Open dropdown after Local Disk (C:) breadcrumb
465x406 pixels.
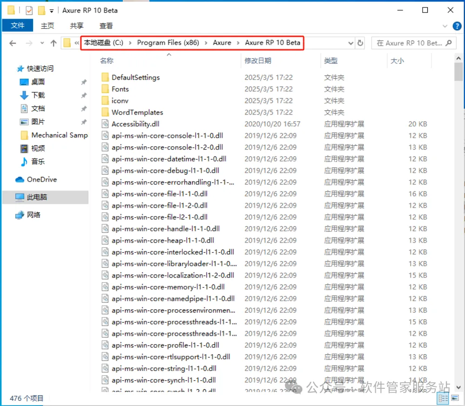130,43
